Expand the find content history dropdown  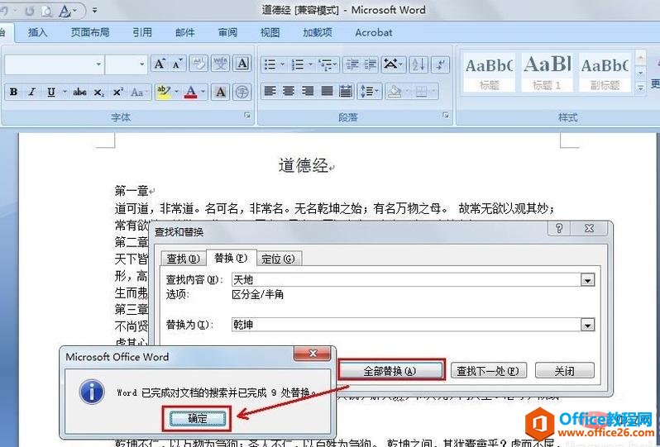tap(587, 280)
